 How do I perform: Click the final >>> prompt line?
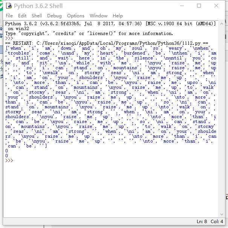pyautogui.click(x=9, y=161)
